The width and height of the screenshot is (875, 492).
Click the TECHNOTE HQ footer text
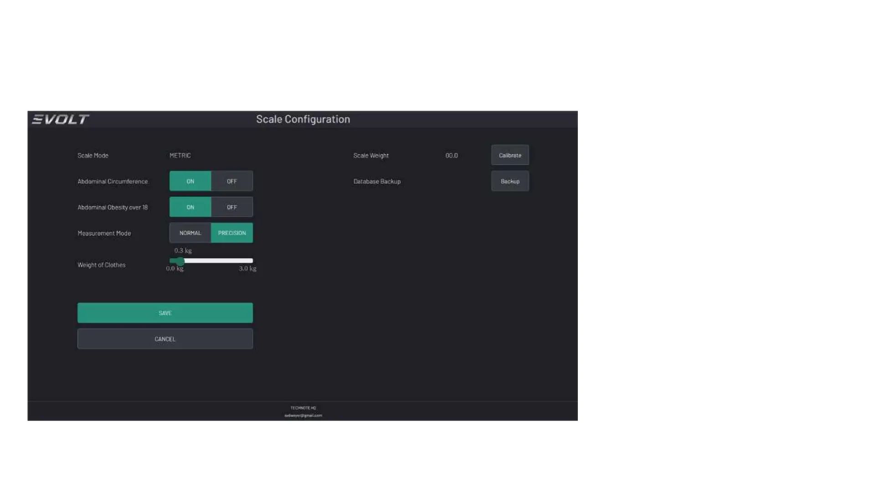(303, 408)
